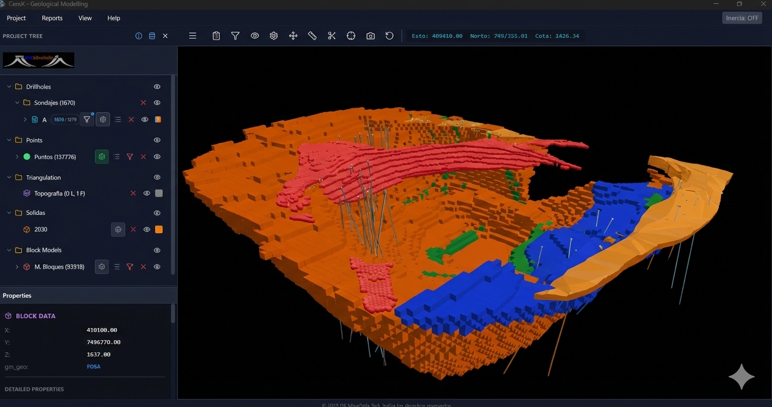Click the orange color swatch for 2030
772x407 pixels.
pos(159,229)
